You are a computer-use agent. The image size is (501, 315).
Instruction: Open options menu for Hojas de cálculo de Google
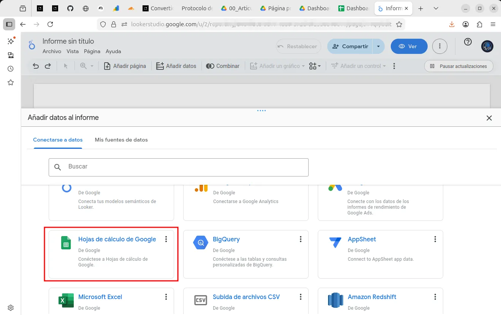(x=166, y=239)
